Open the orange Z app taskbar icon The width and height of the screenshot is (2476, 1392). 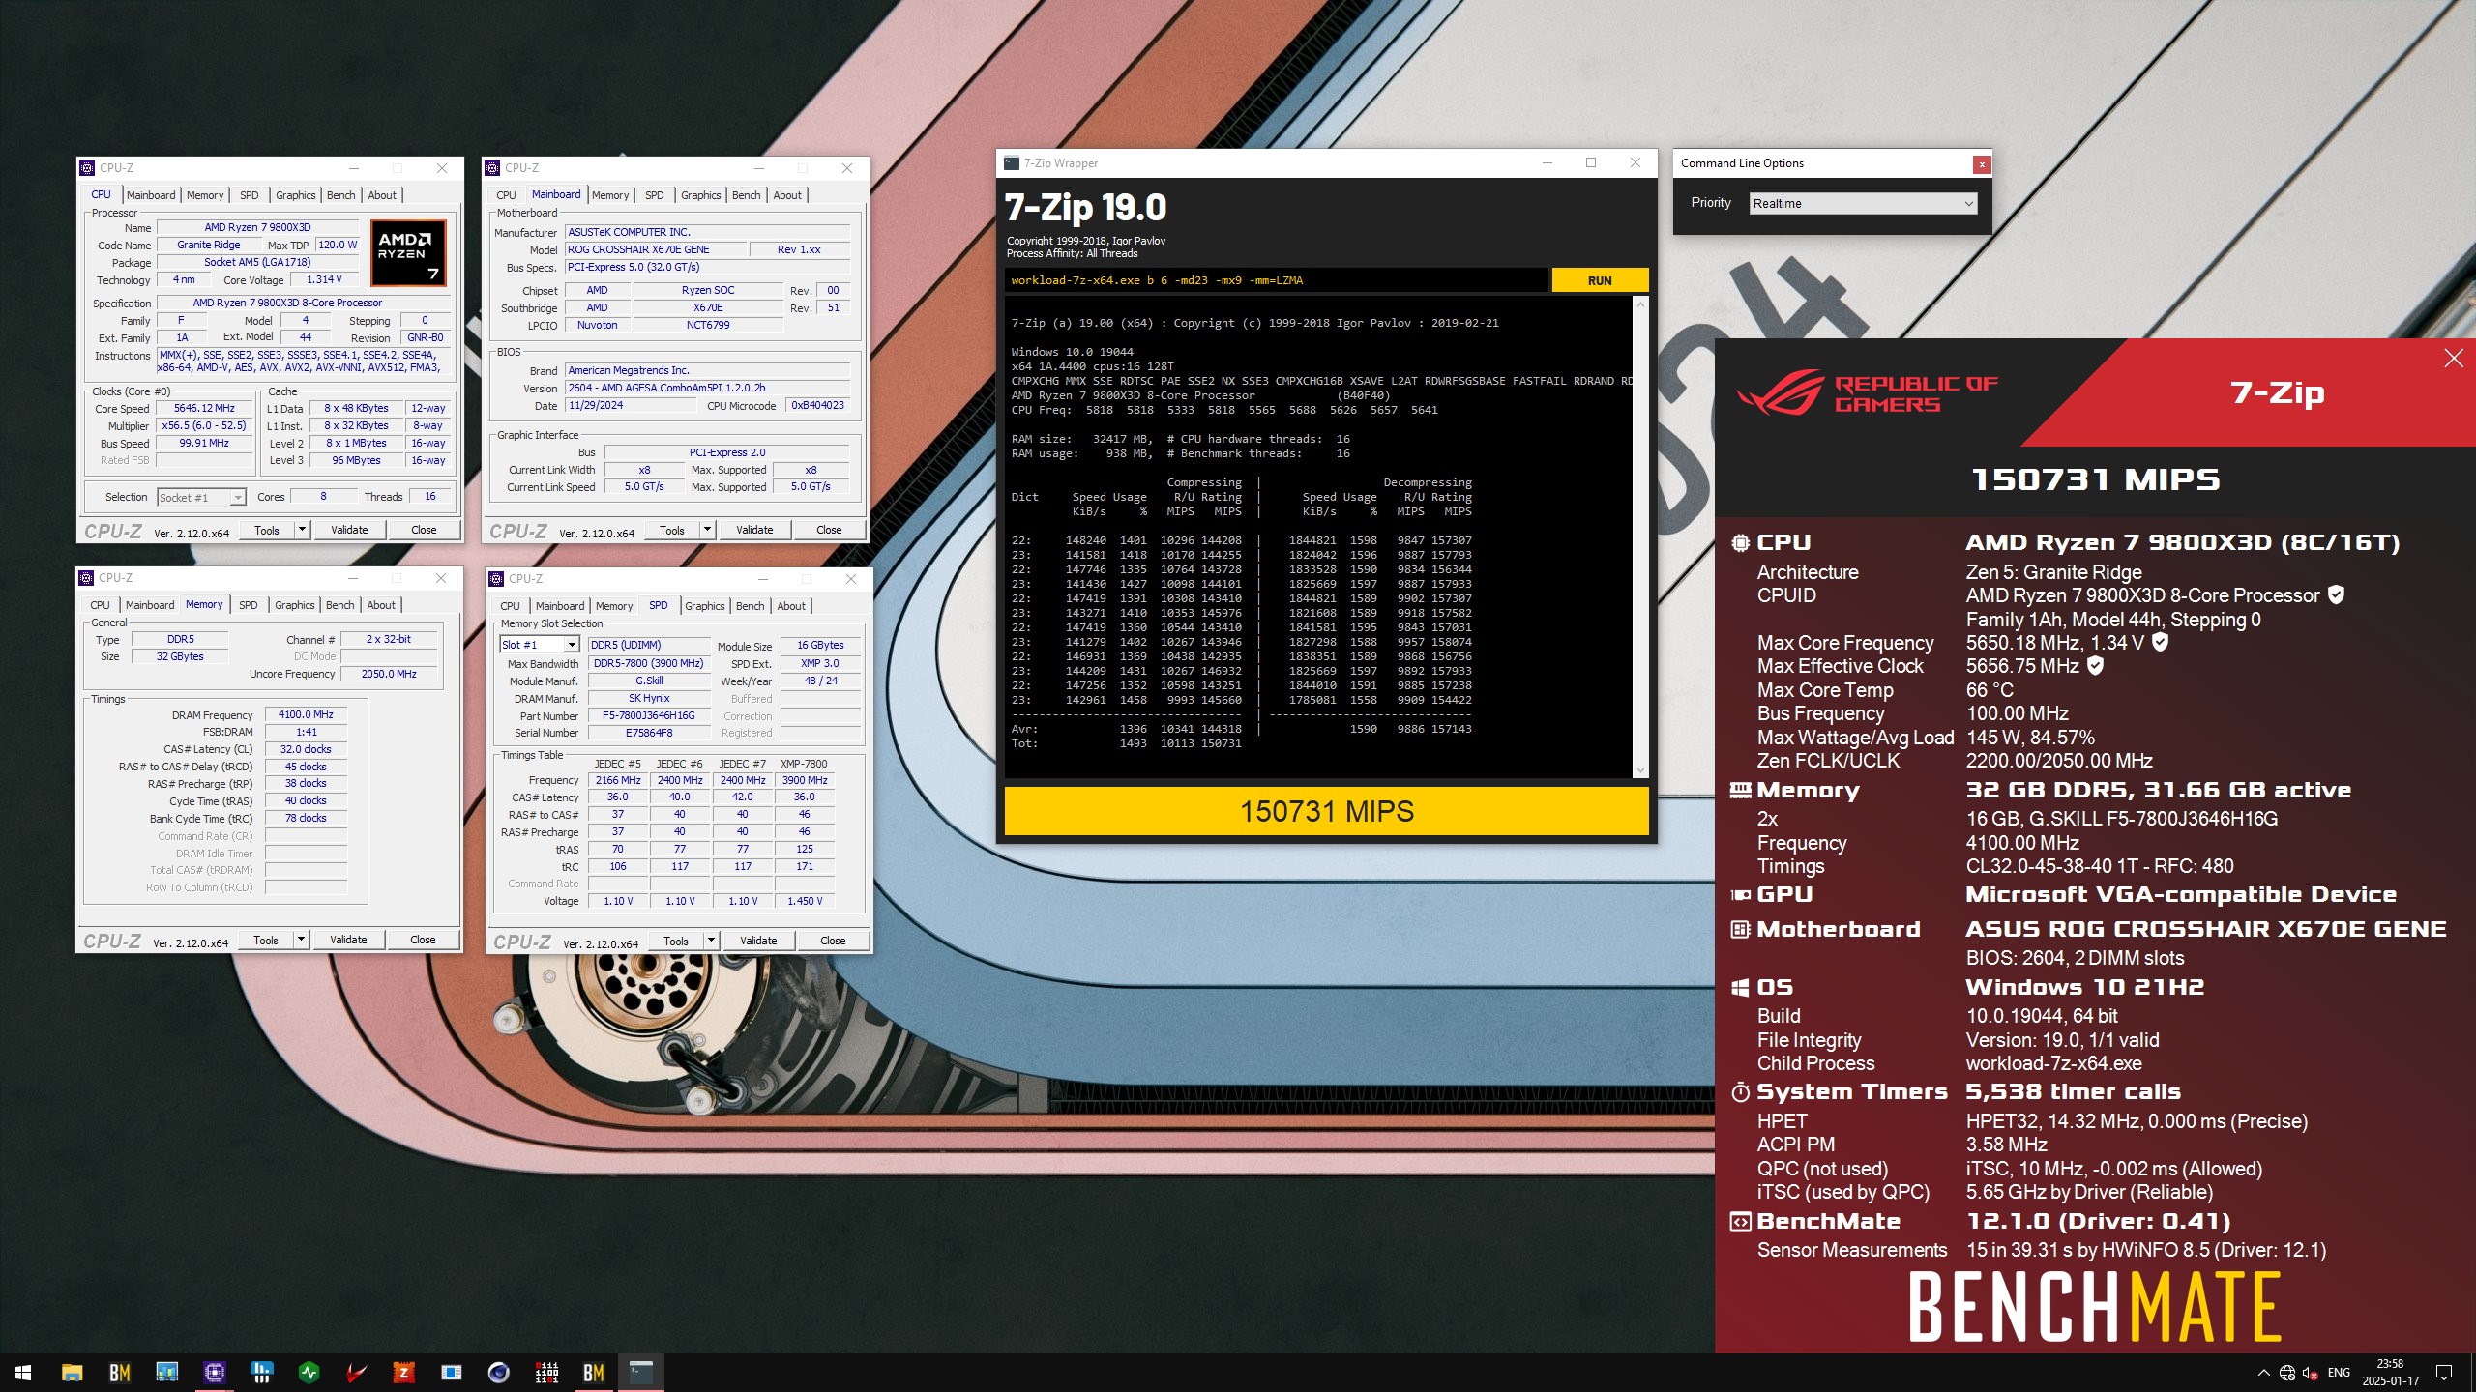[403, 1372]
